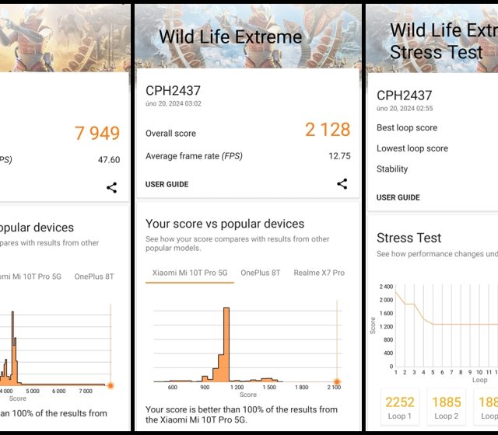Viewport: 498px width, 435px height.
Task: Select the Stability row in Stress Test card
Action: pyautogui.click(x=392, y=169)
